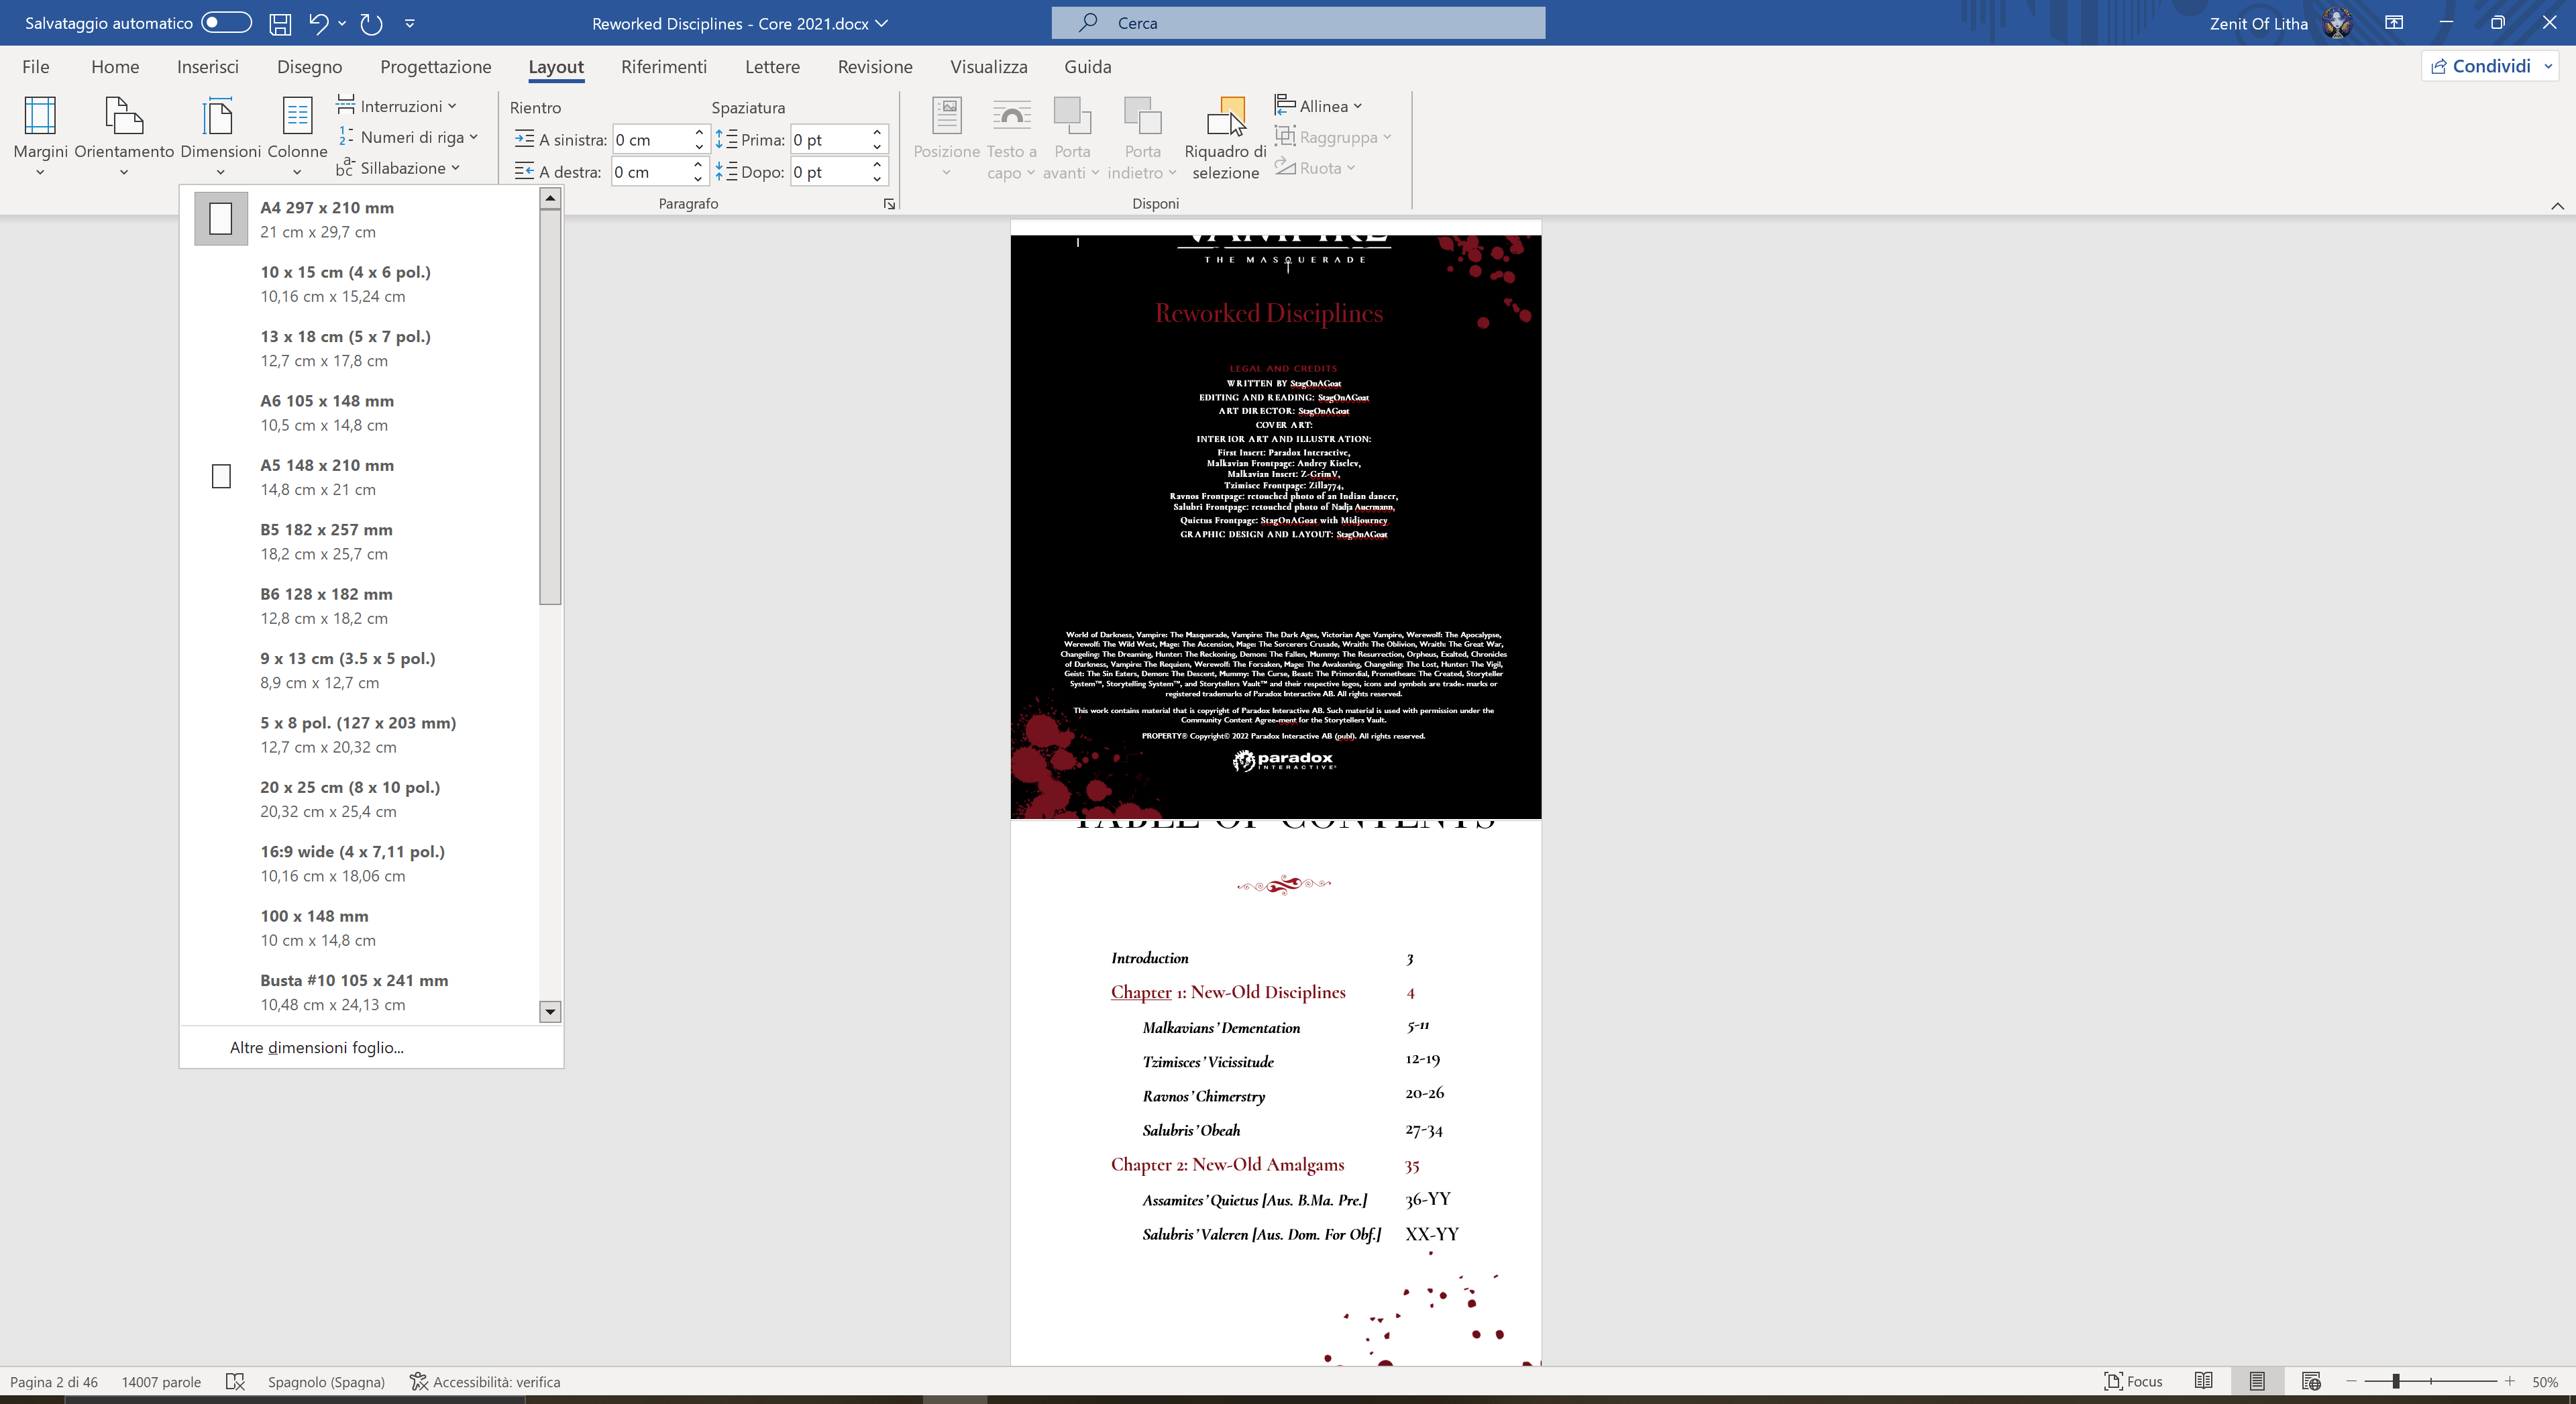Click Altre dimensioni foglio option
2576x1404 pixels.
[x=317, y=1047]
